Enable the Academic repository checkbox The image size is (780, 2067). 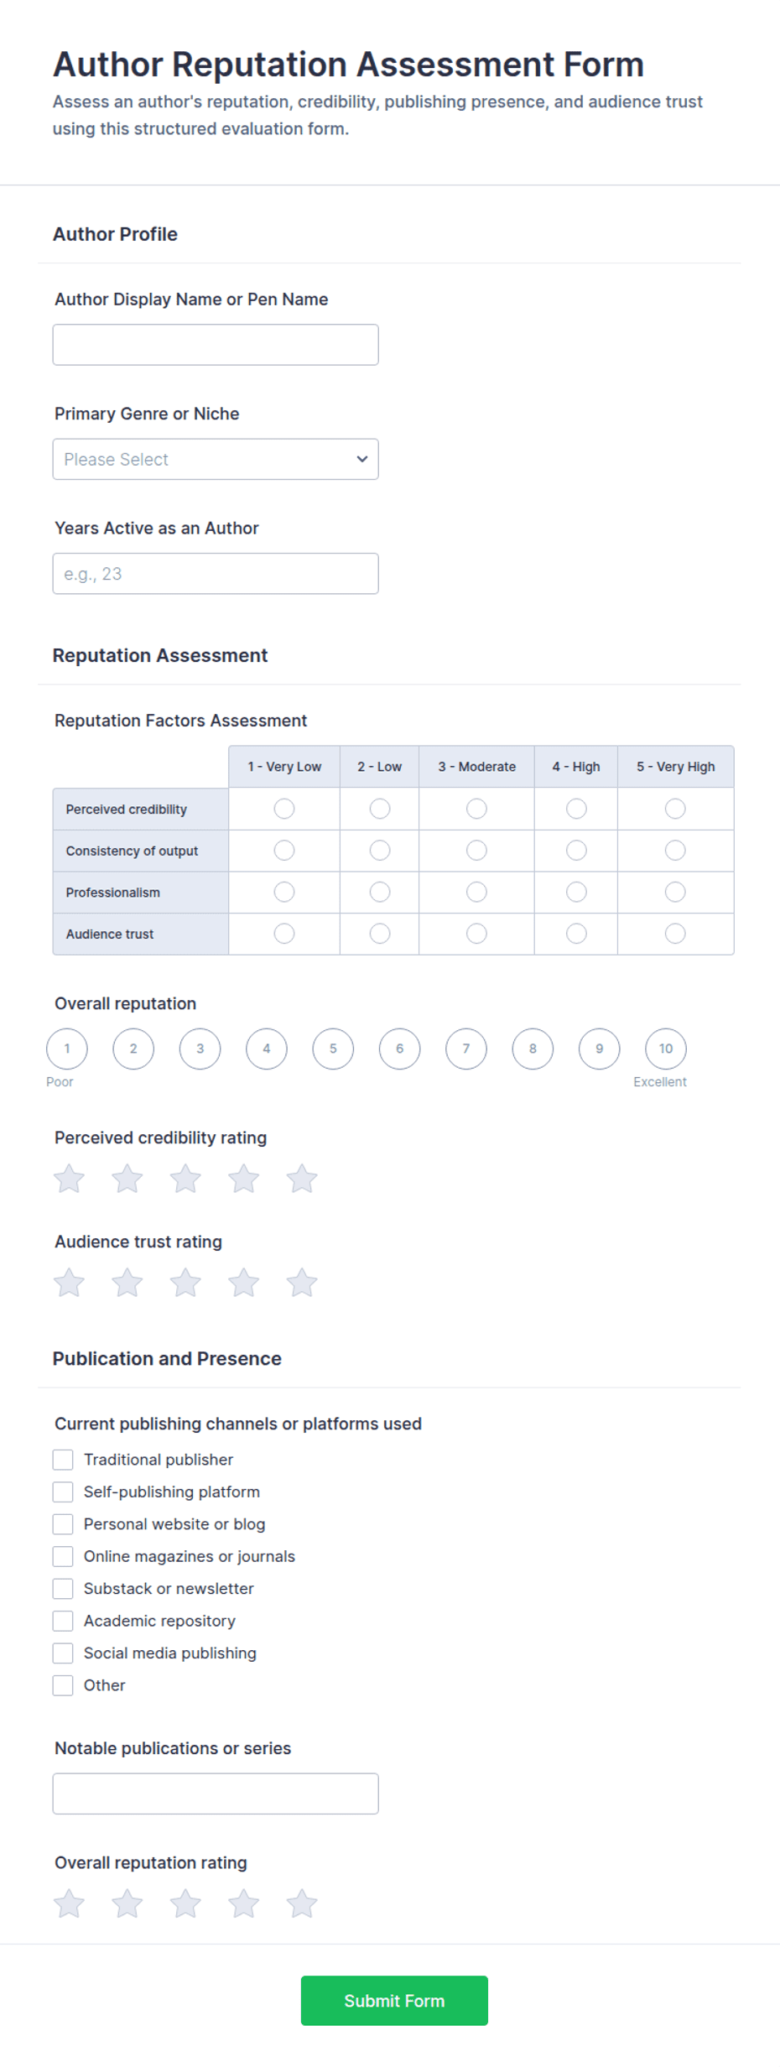click(x=63, y=1621)
